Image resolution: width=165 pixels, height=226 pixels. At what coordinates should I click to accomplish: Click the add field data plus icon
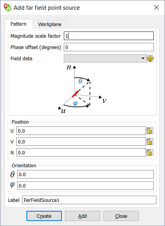pyautogui.click(x=150, y=58)
